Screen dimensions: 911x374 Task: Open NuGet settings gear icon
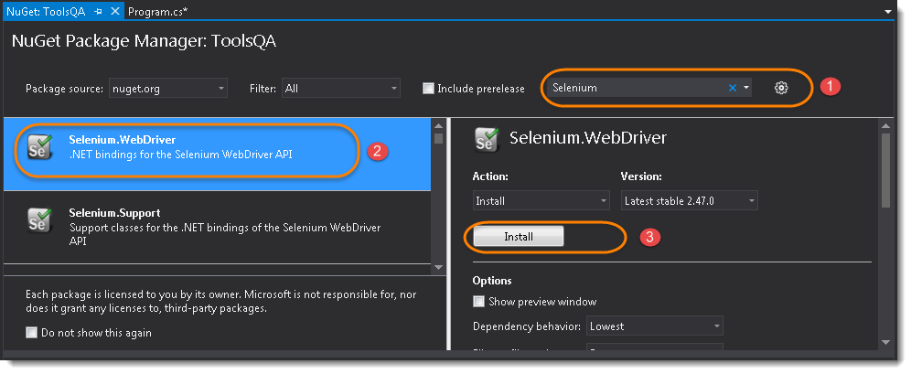click(x=780, y=88)
